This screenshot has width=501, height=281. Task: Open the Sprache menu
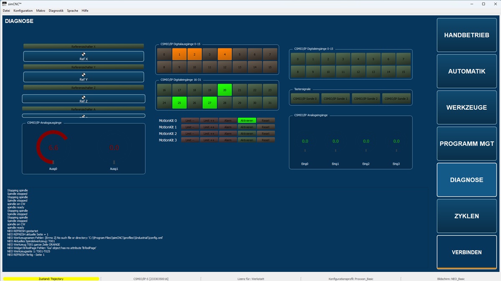(72, 10)
